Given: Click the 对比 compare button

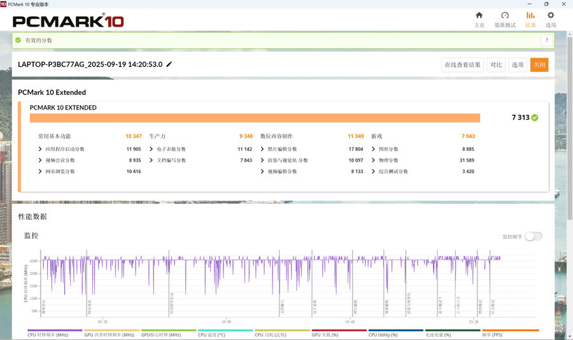Looking at the screenshot, I should click(496, 65).
